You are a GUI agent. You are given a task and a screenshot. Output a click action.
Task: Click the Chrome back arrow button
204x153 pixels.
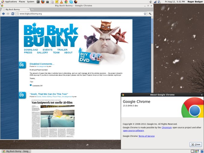(x=3, y=14)
